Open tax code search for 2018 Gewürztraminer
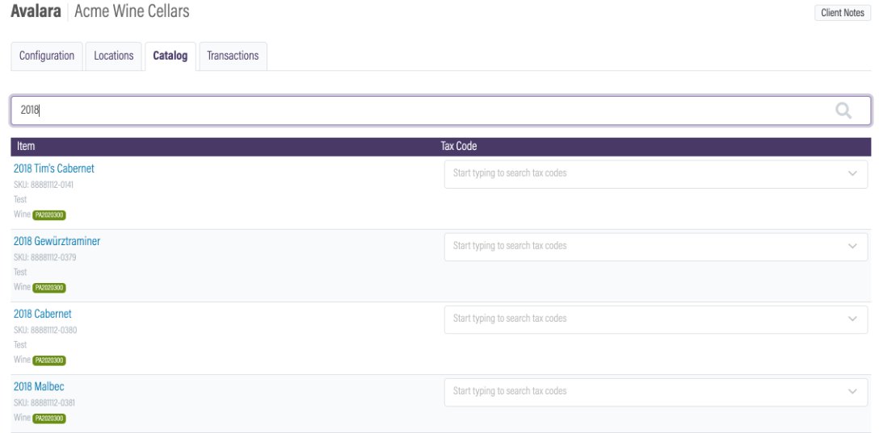 pyautogui.click(x=656, y=247)
